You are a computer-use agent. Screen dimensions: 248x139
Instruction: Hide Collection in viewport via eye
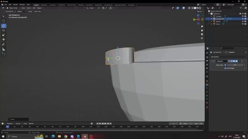(x=243, y=14)
